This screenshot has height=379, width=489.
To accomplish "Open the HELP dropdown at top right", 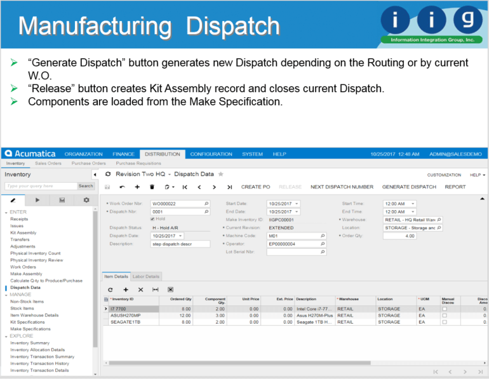I will (478, 175).
